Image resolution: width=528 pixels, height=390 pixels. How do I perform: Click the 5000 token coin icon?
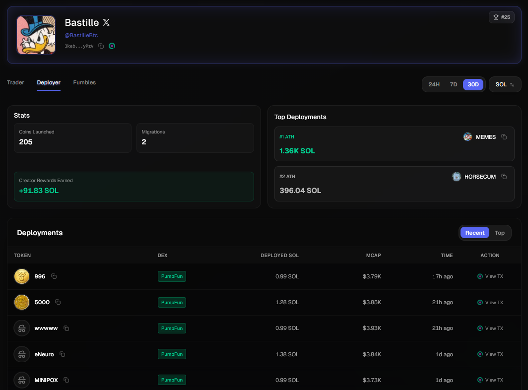point(22,302)
